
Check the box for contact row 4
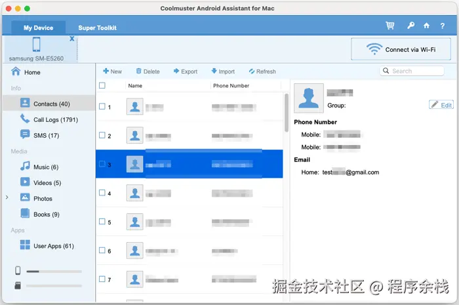[102, 193]
